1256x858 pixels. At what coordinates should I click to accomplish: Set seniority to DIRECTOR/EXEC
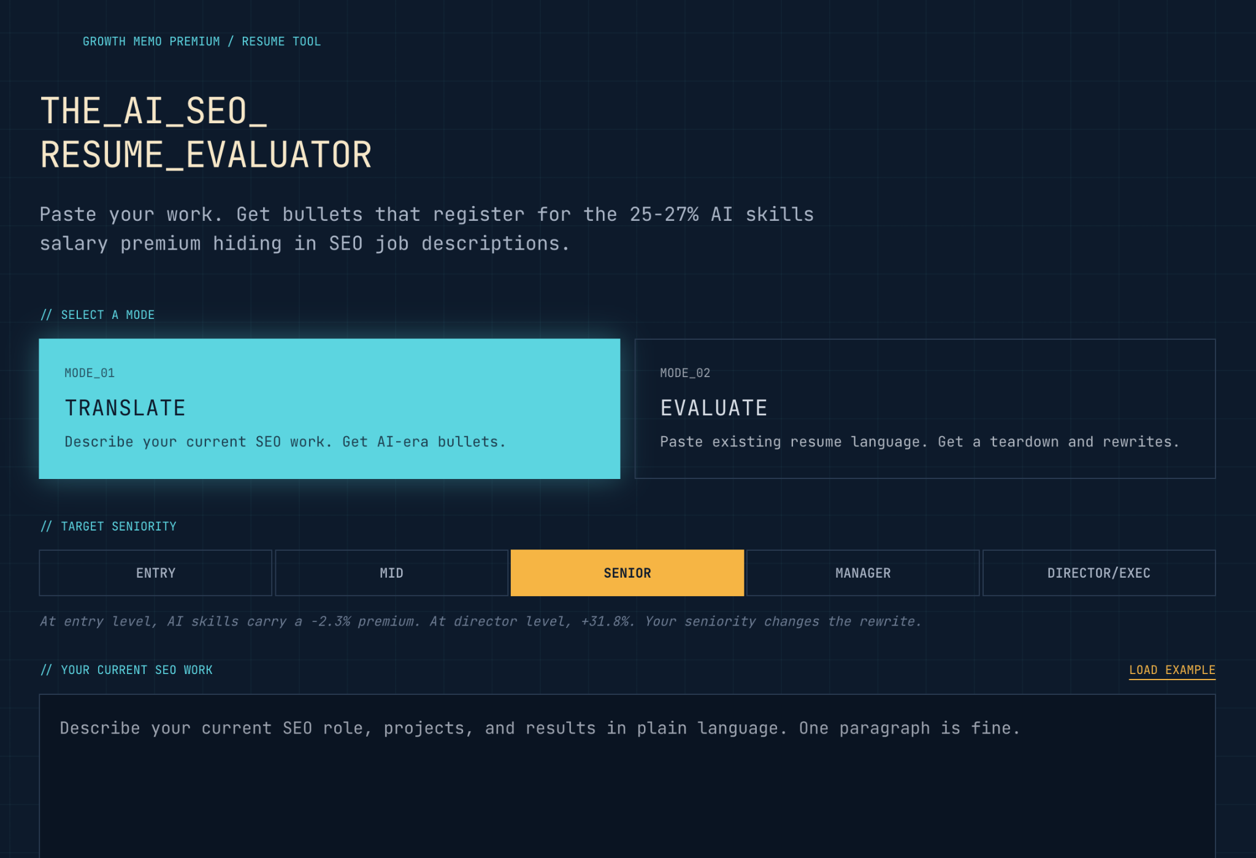[x=1098, y=573]
